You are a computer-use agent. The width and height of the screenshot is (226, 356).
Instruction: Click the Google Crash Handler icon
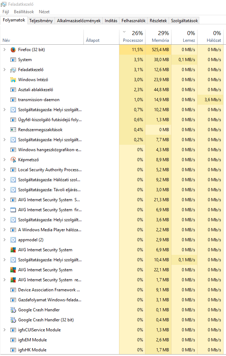tap(13, 310)
